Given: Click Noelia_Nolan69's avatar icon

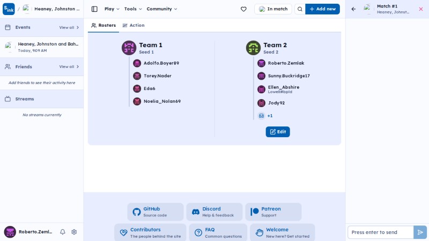Looking at the screenshot, I should (x=137, y=101).
